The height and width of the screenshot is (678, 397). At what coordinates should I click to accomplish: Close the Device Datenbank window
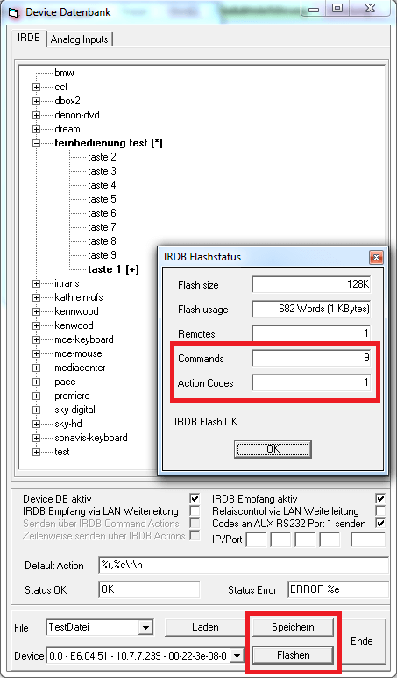click(x=369, y=9)
